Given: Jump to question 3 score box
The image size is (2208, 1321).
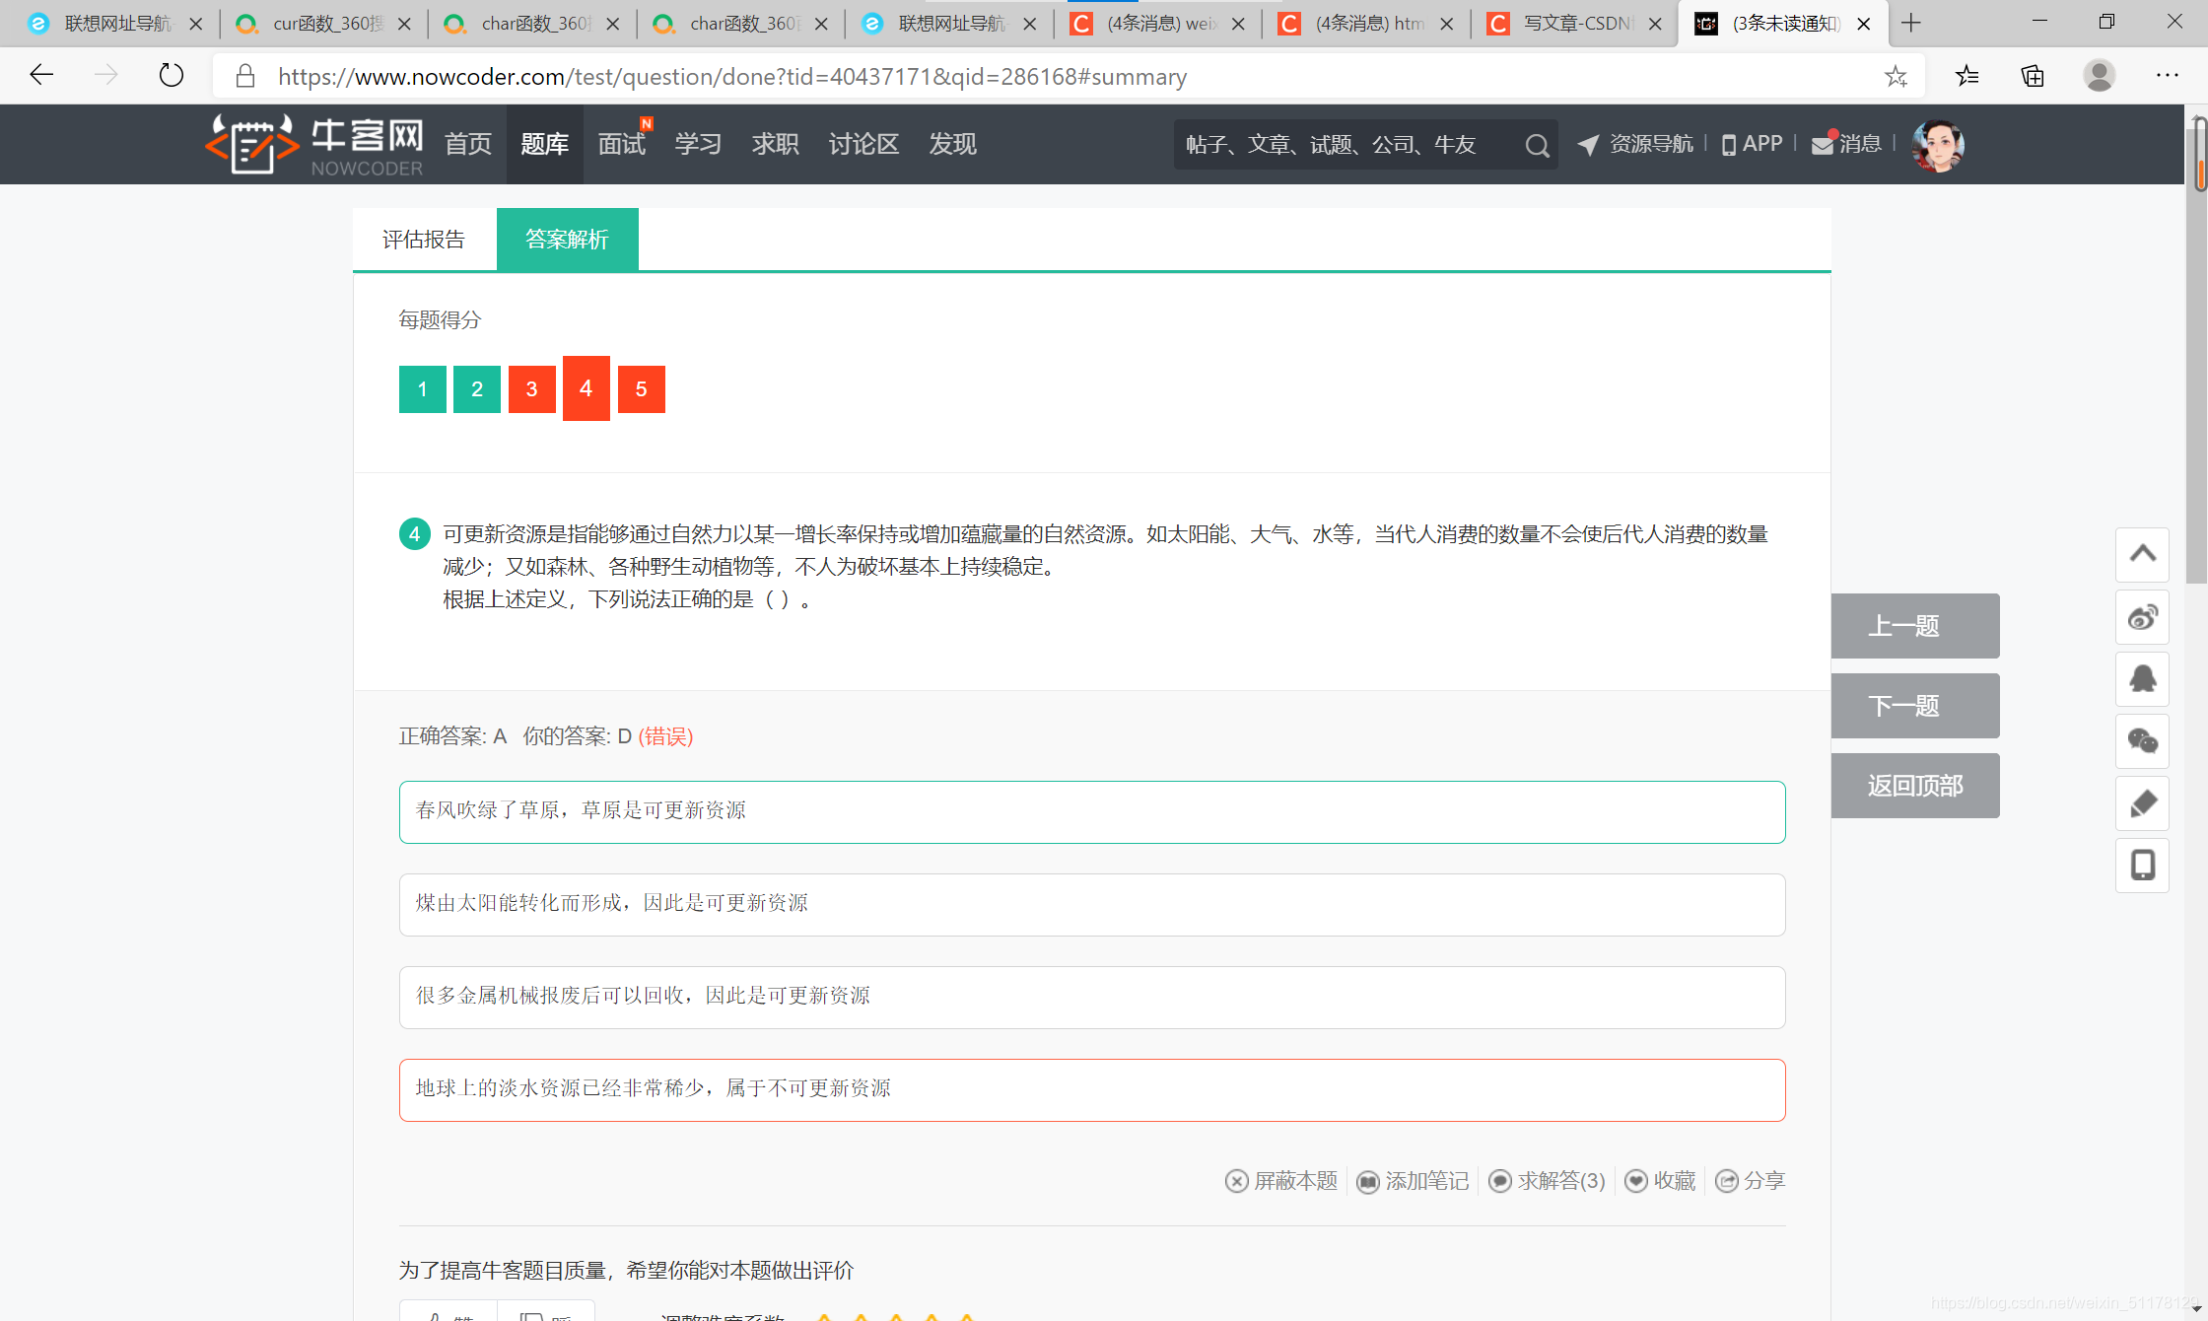Looking at the screenshot, I should [532, 389].
